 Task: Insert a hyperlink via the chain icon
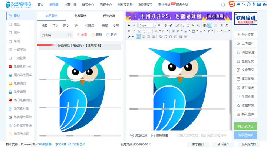(177, 26)
